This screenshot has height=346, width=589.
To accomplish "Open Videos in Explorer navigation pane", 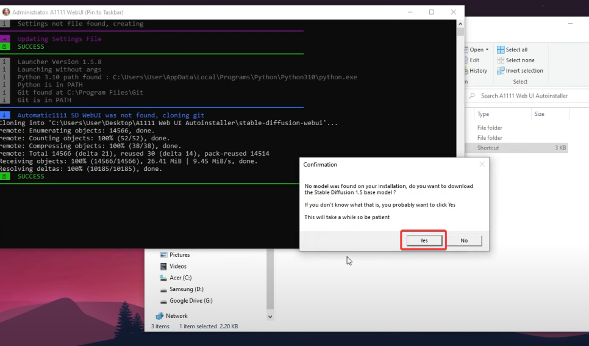I will (x=178, y=266).
